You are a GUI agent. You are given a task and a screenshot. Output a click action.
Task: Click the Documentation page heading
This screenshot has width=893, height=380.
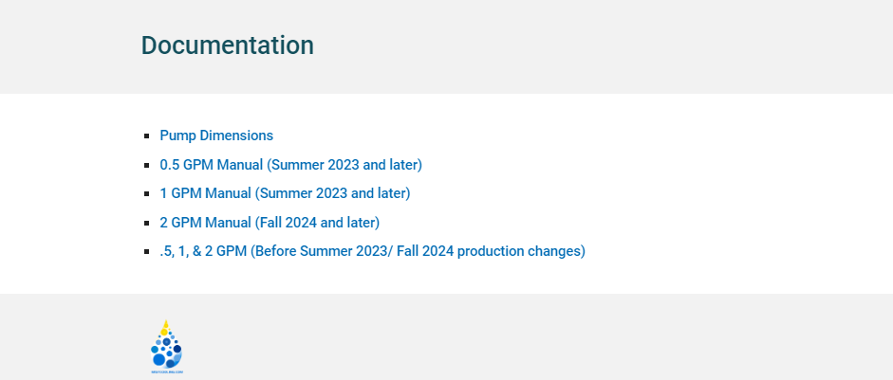(x=227, y=45)
